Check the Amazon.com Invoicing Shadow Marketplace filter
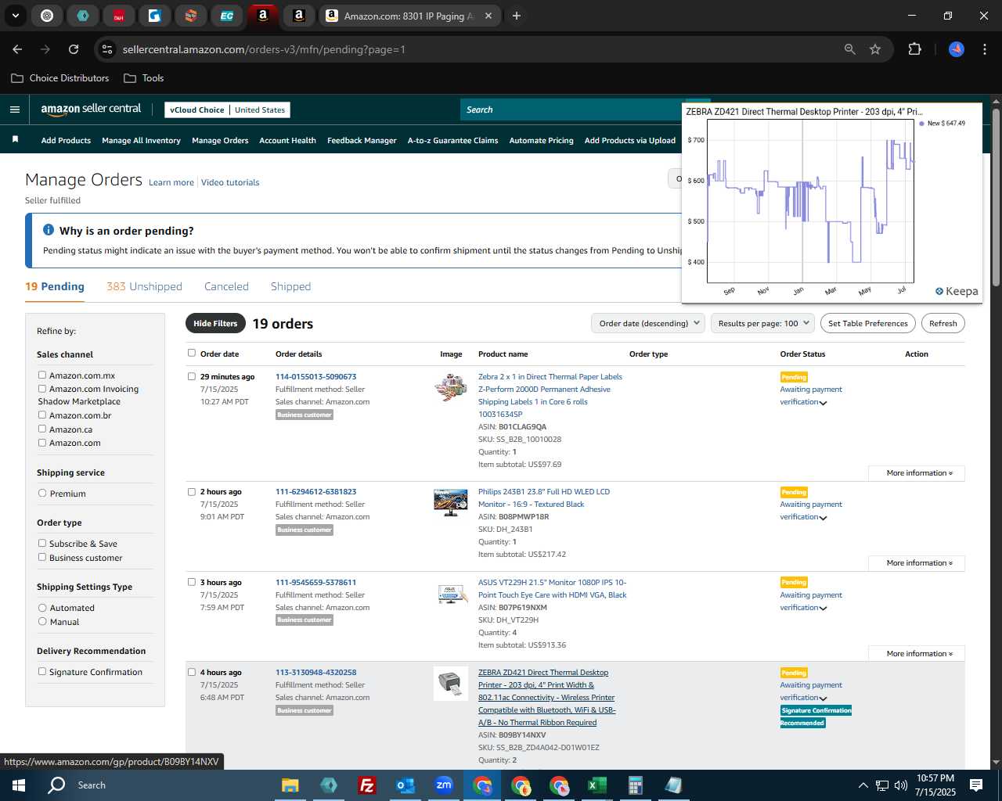 coord(42,388)
